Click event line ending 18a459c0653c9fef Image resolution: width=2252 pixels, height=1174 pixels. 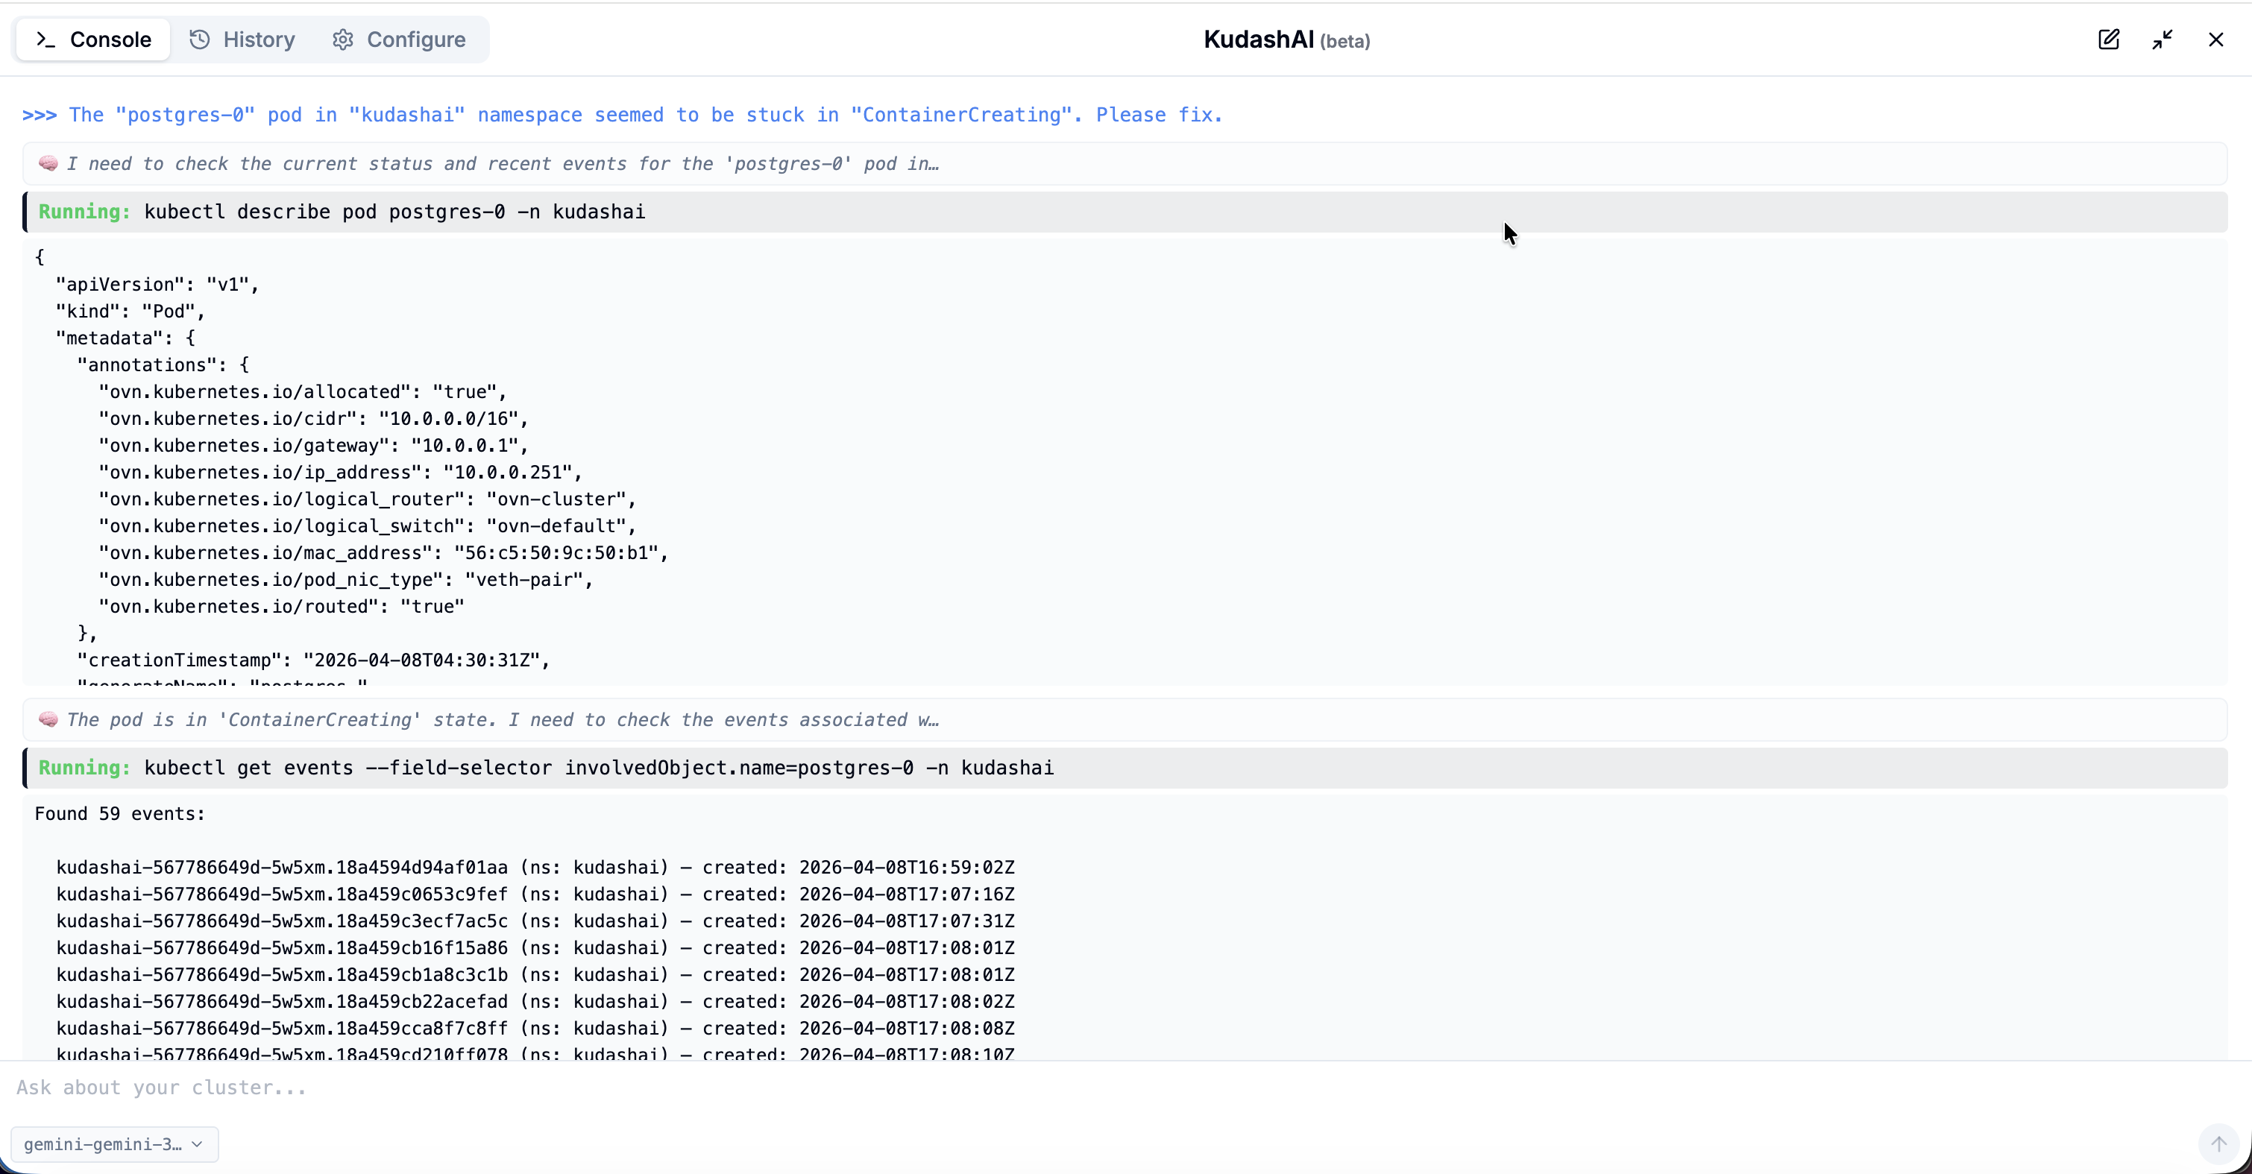tap(535, 894)
